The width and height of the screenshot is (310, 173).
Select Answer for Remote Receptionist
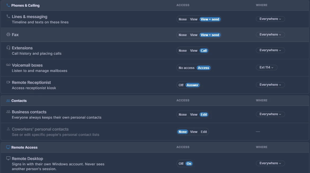[x=193, y=85]
